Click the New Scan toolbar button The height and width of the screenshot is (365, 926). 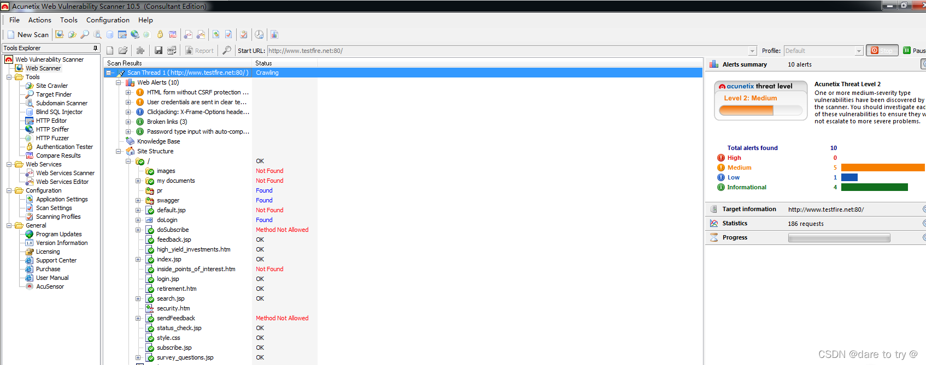28,34
